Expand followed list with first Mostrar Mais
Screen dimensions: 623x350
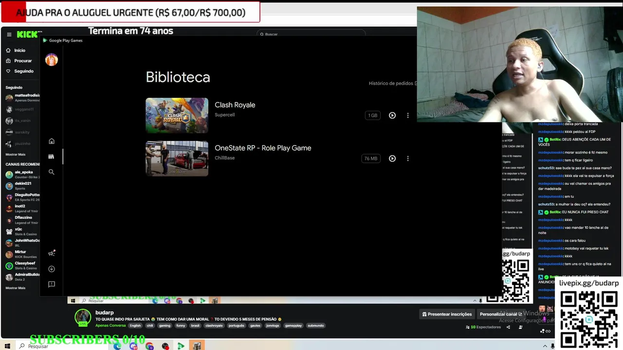(x=16, y=154)
